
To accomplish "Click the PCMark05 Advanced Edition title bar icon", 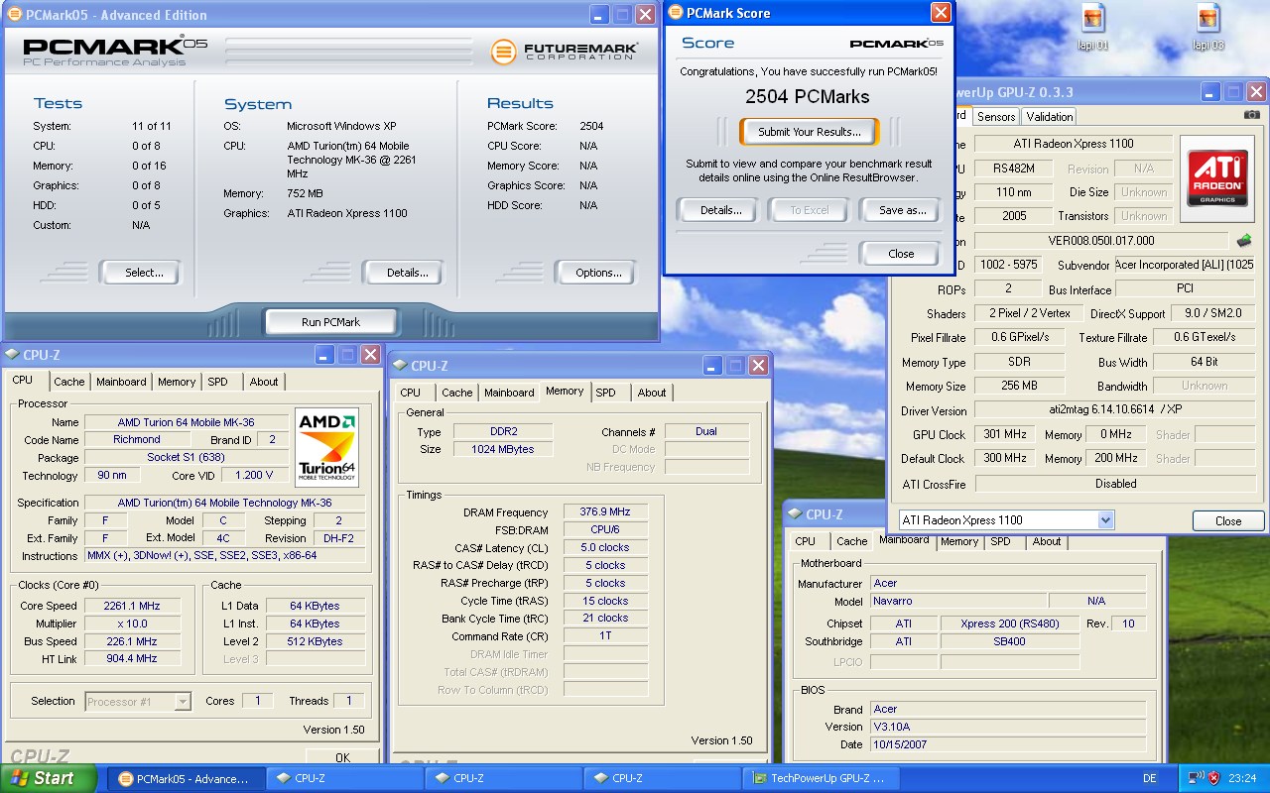I will [x=14, y=15].
